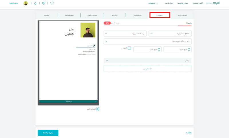Switch to the اطلاعات تکمیلی tab
Viewport: 229px width, 138px height.
(x=92, y=15)
